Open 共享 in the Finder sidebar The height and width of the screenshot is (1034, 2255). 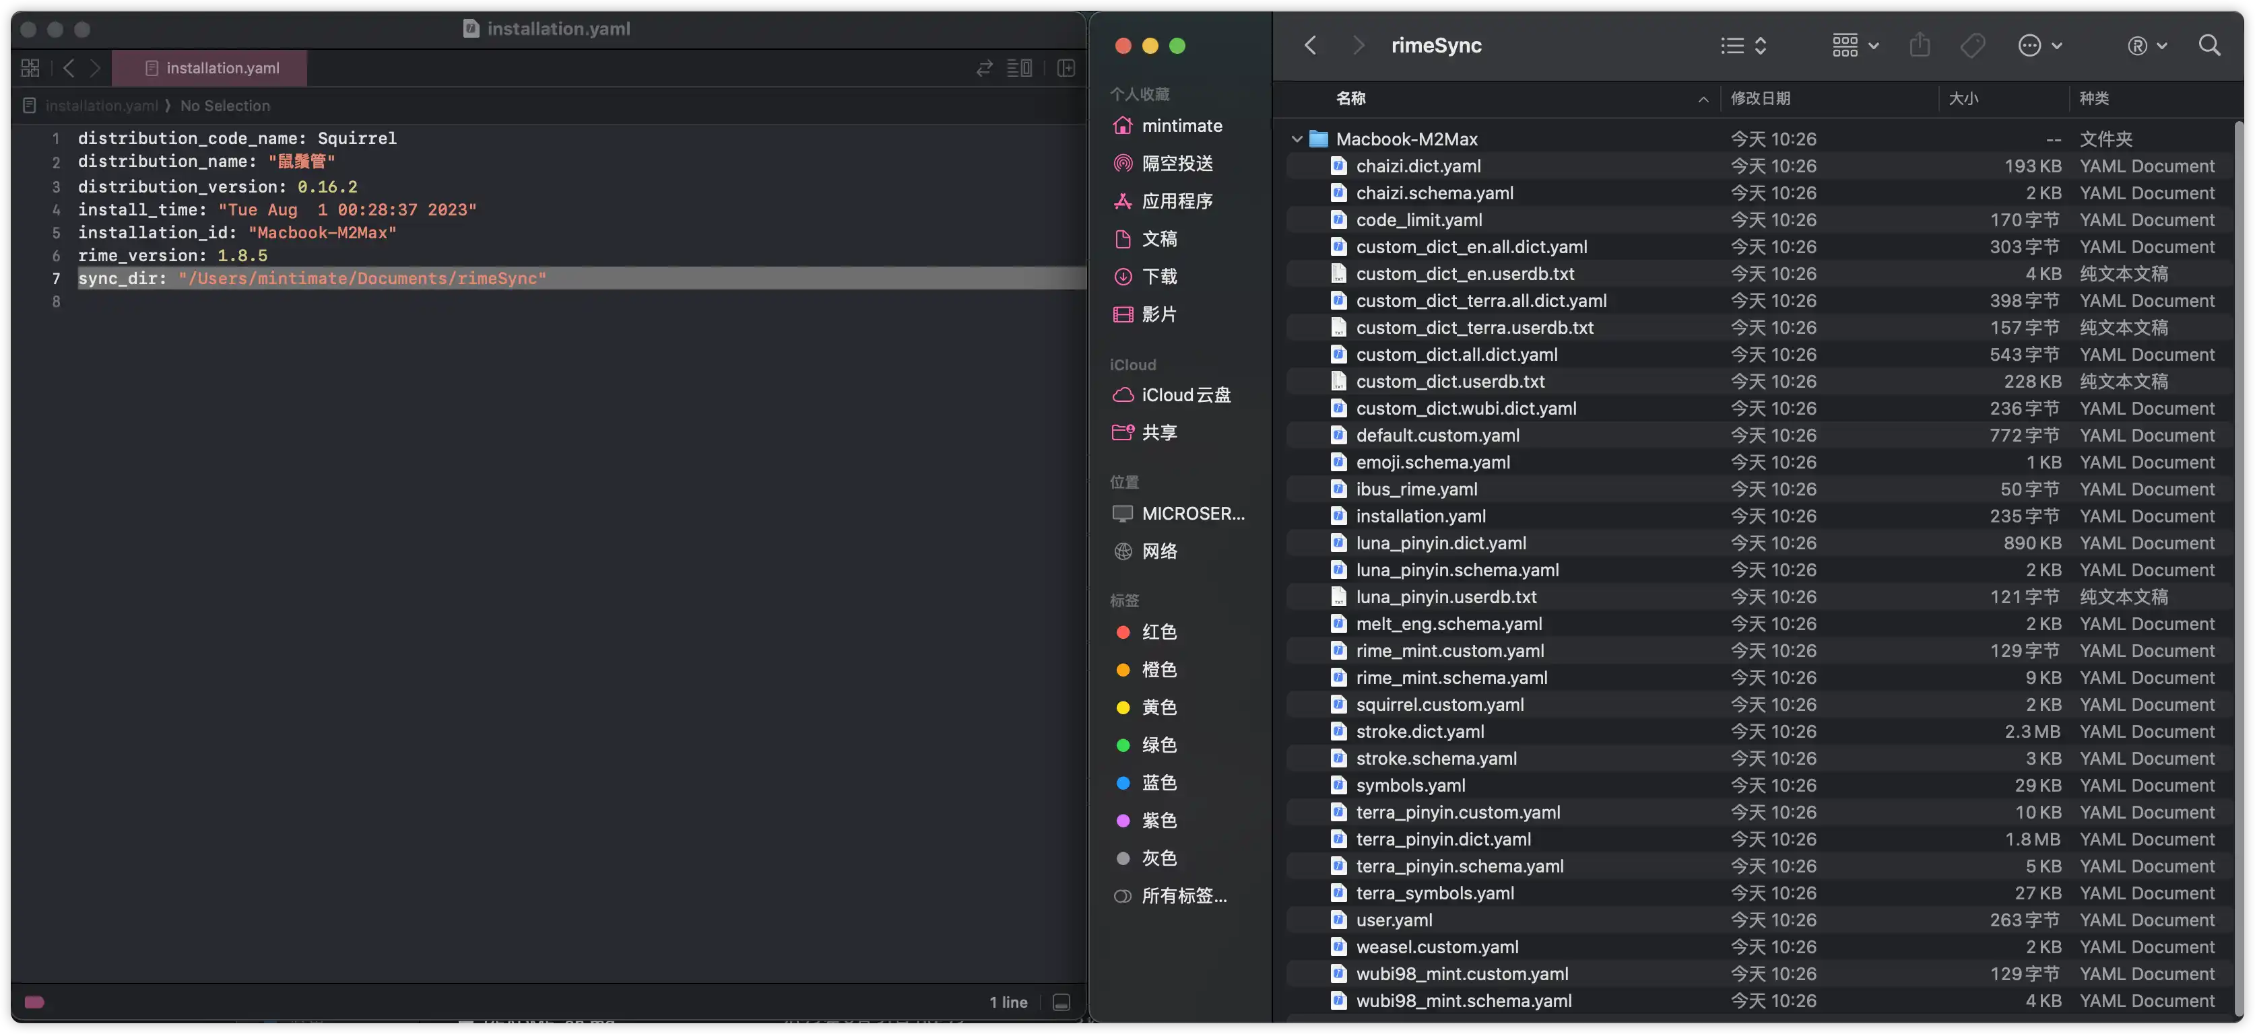[x=1145, y=433]
